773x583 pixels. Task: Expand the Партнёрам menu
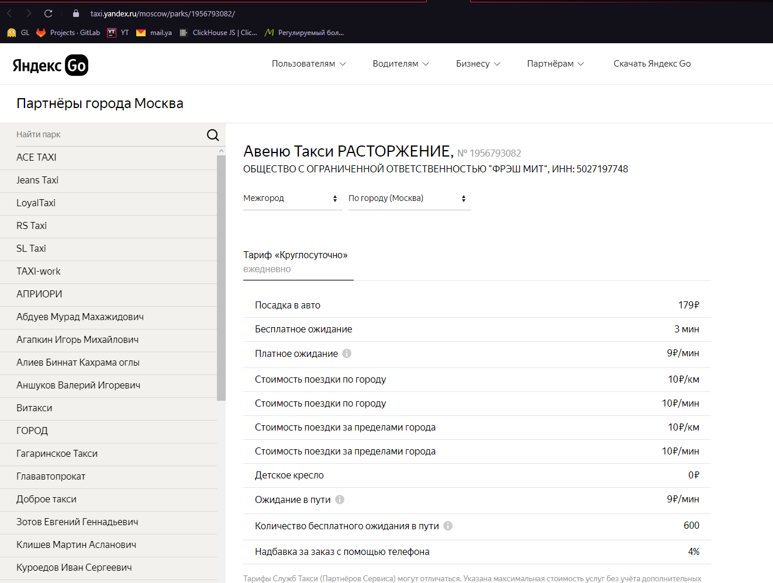click(555, 64)
